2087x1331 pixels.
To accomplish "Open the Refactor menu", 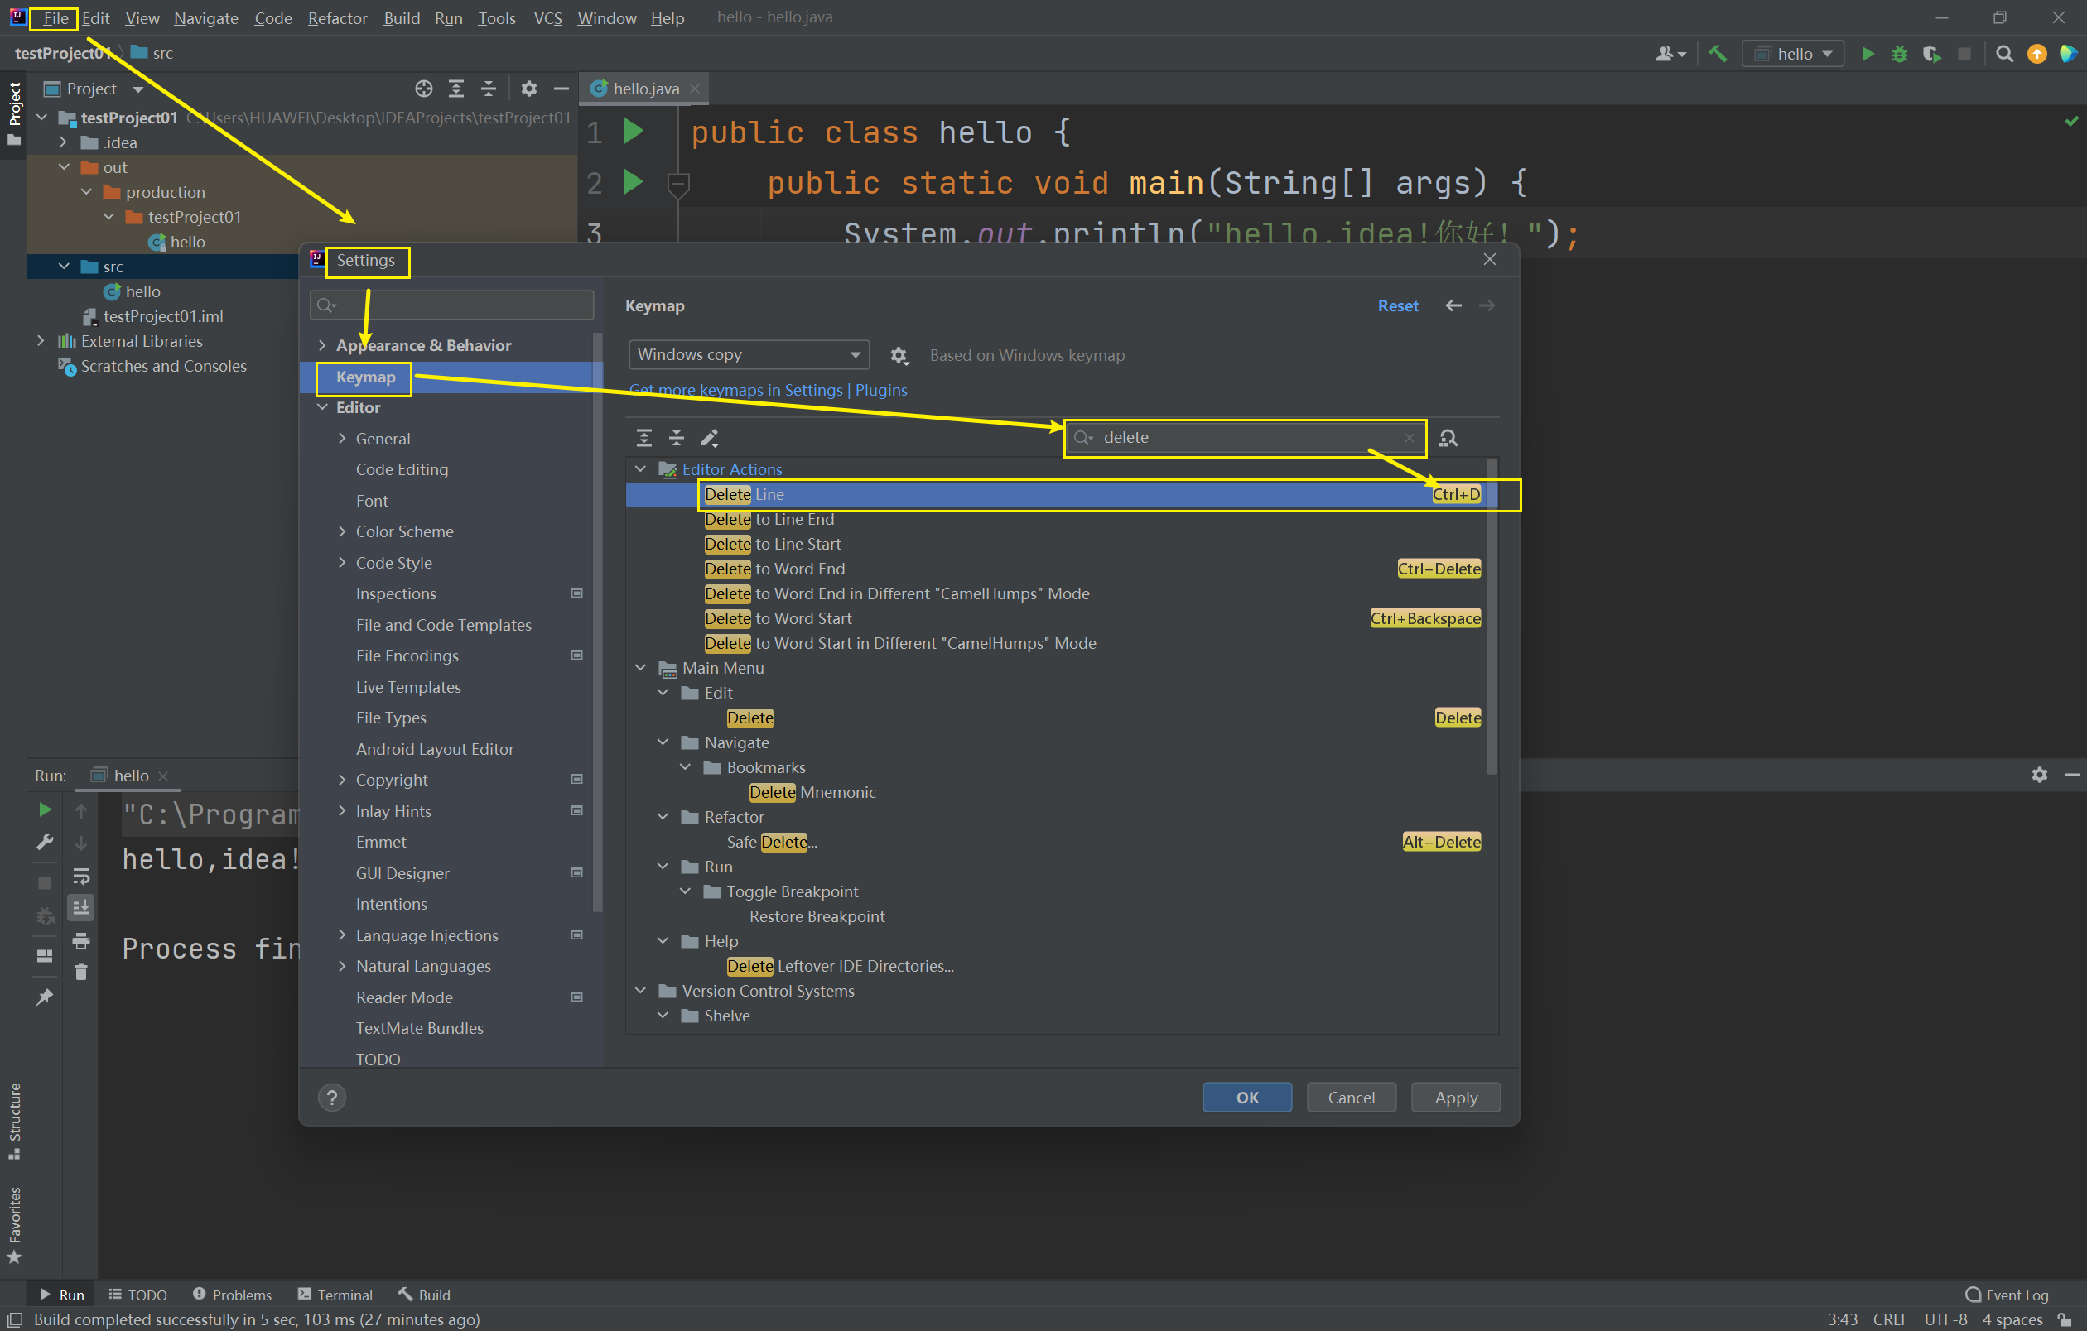I will [x=337, y=18].
